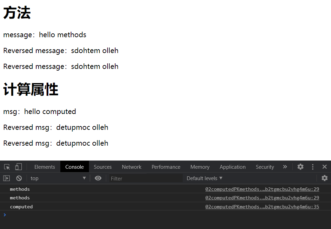This screenshot has height=229, width=331.
Task: Switch to the Elements tab
Action: 44,167
